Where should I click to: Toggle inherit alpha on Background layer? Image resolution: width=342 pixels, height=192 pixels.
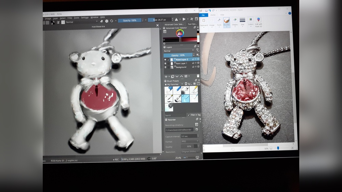pyautogui.click(x=195, y=67)
